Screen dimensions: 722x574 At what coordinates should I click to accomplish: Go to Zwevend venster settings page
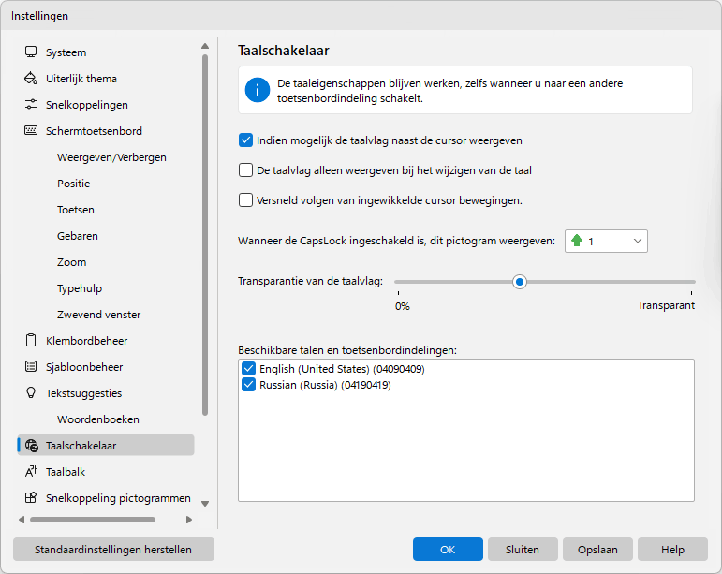[x=98, y=315]
